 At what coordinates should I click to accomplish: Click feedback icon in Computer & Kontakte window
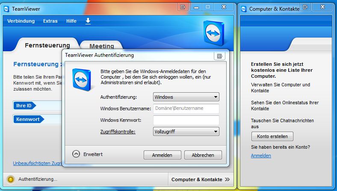click(305, 7)
